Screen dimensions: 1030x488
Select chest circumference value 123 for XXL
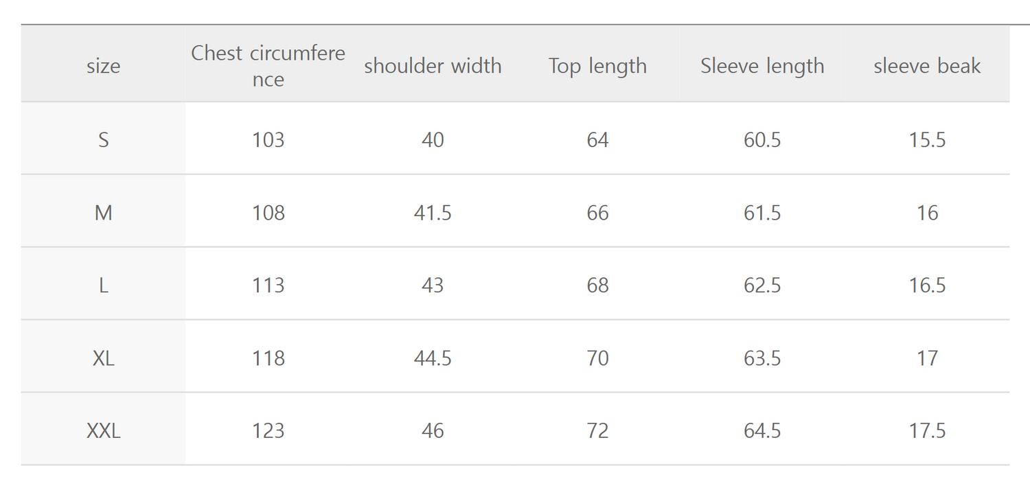pos(268,431)
